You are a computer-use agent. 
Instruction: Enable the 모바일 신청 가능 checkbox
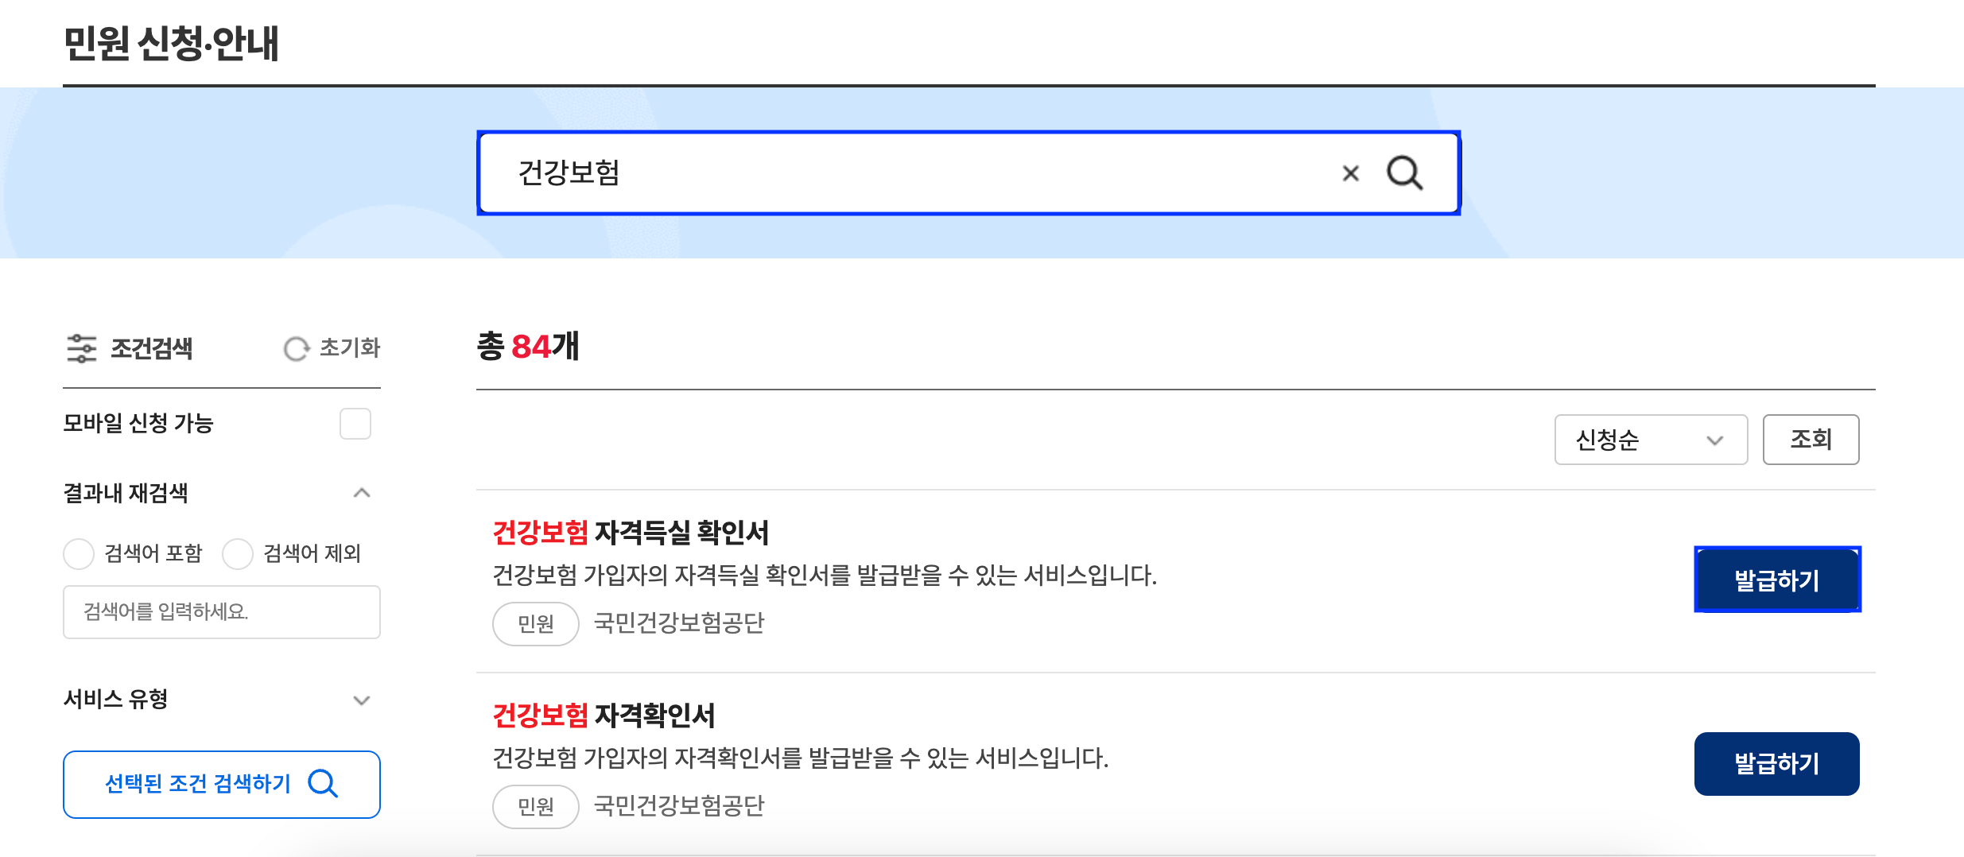pyautogui.click(x=355, y=425)
